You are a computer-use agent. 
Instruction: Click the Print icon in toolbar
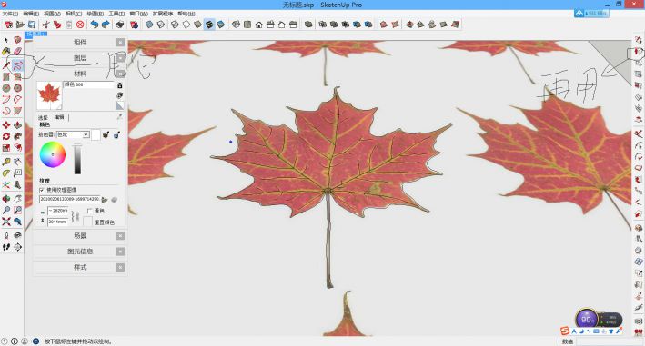pos(120,25)
